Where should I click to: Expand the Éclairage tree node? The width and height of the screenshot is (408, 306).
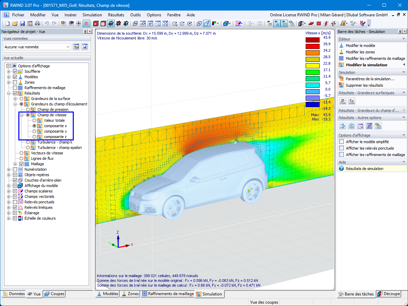[x=8, y=213]
